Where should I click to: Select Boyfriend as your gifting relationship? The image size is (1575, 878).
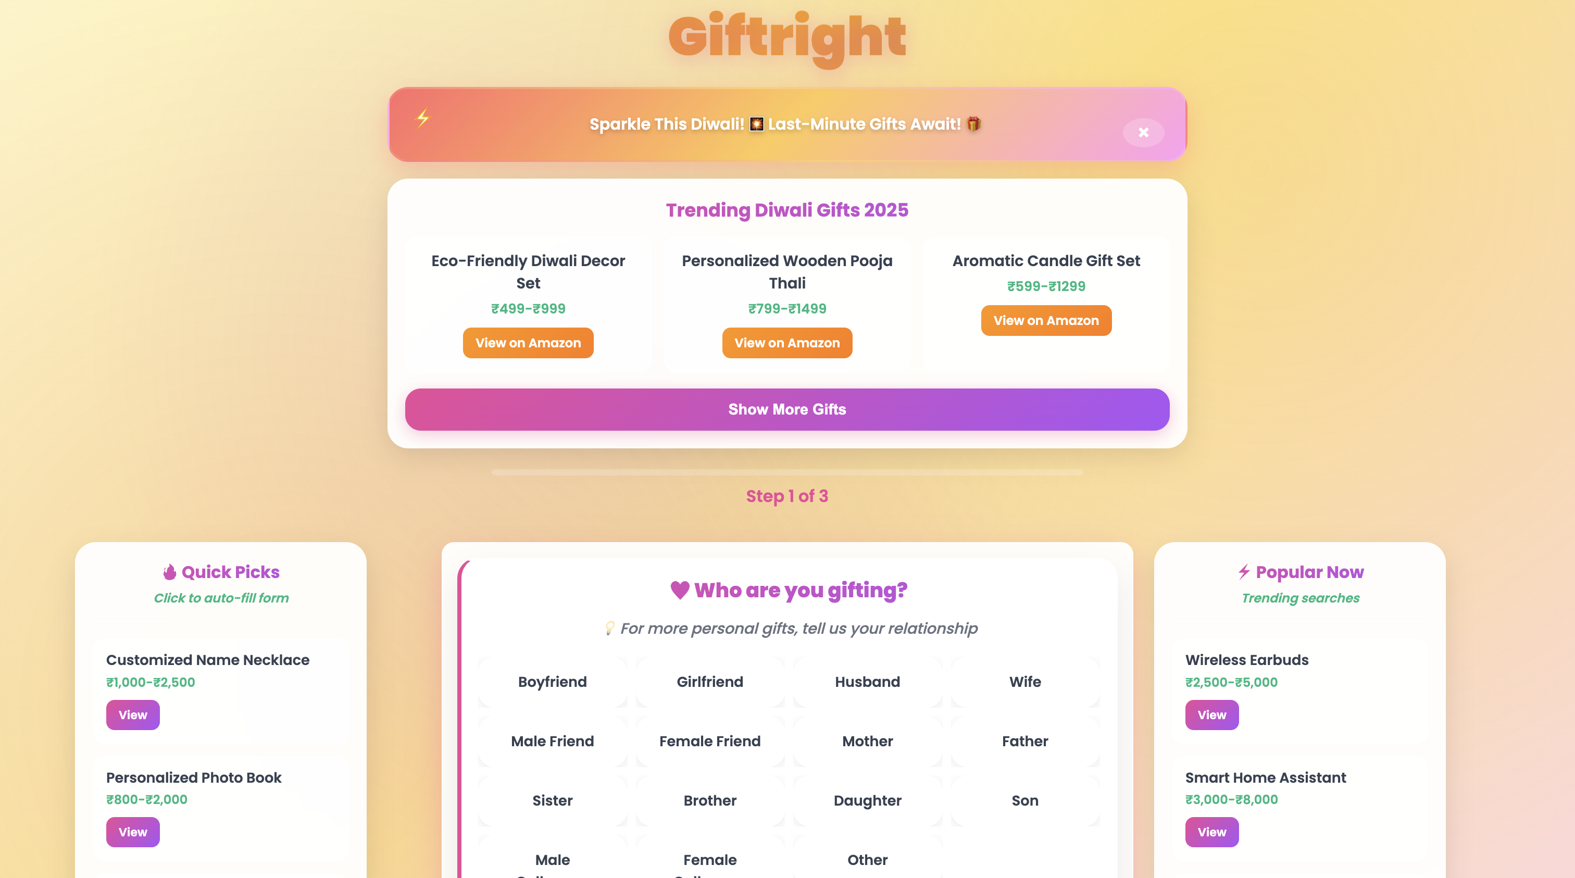(552, 682)
